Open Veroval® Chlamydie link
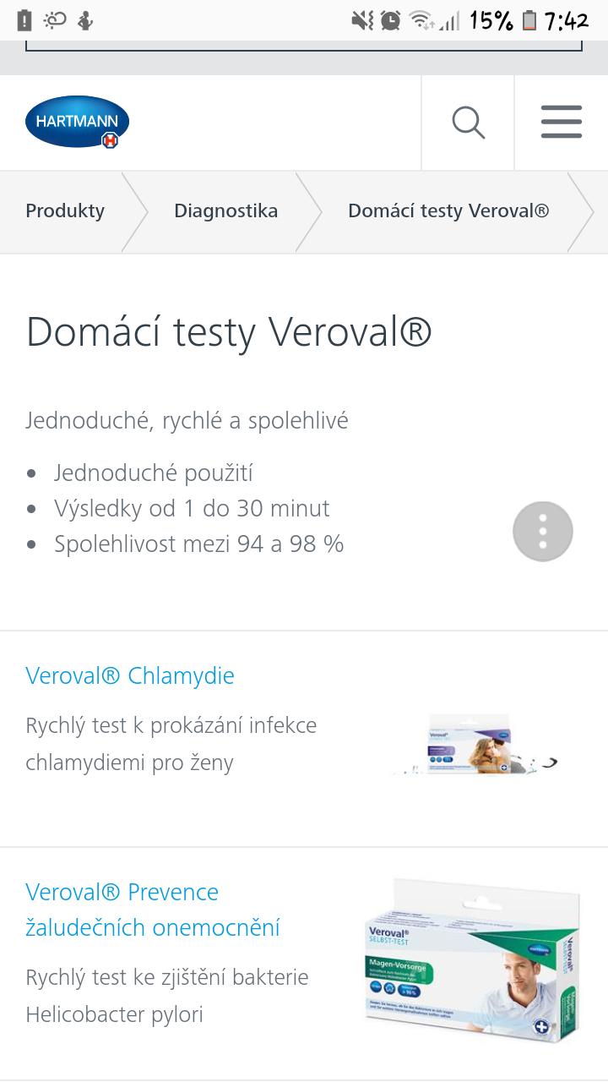This screenshot has width=608, height=1082. click(130, 676)
